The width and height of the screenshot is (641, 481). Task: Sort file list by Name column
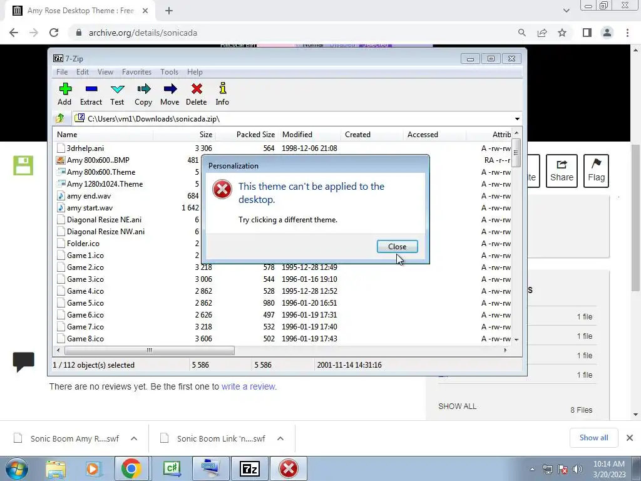pyautogui.click(x=103, y=135)
